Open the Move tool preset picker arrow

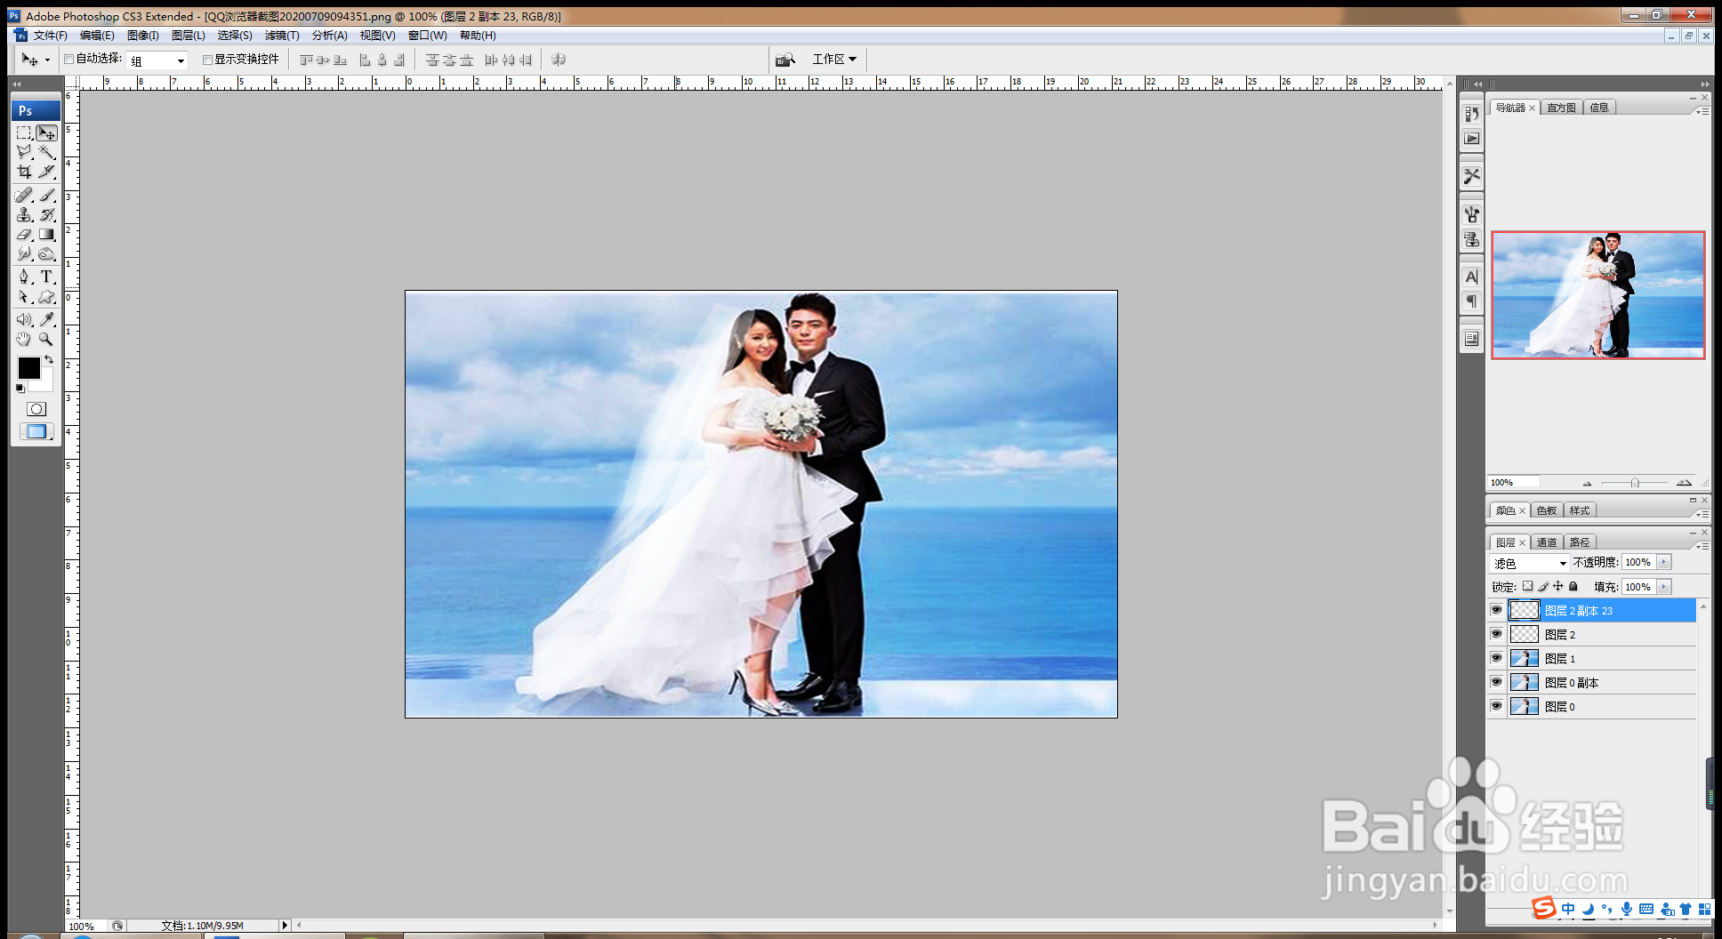point(47,60)
